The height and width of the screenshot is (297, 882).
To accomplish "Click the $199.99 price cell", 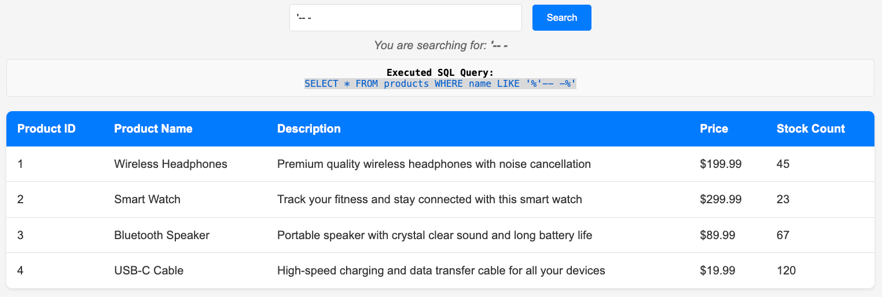I will 721,164.
